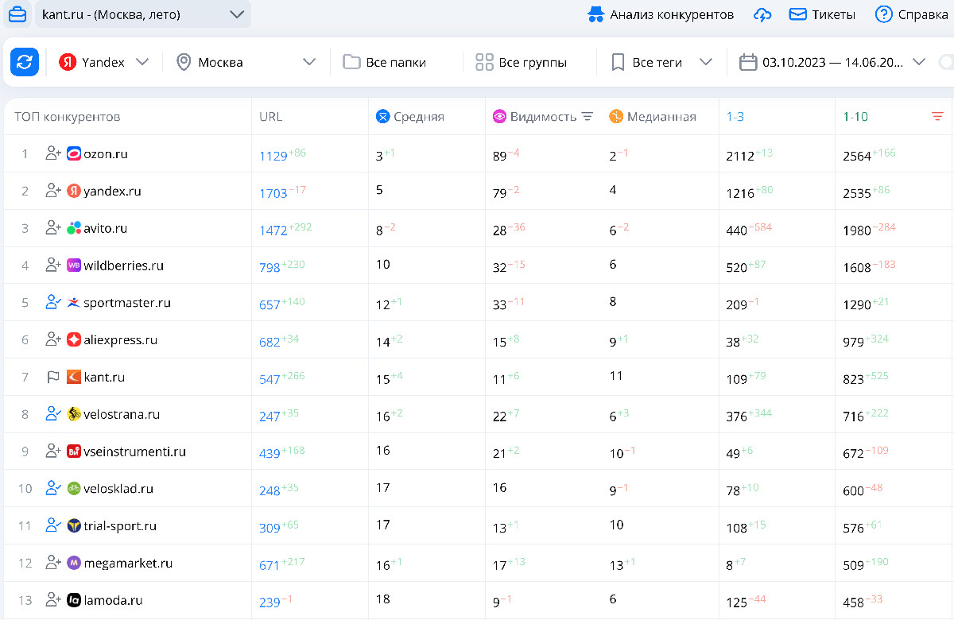The image size is (954, 620).
Task: Click the add competitor icon for megamarket.ru
Action: 53,563
